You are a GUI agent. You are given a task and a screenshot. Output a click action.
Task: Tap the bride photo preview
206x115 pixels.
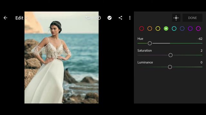coord(61,57)
